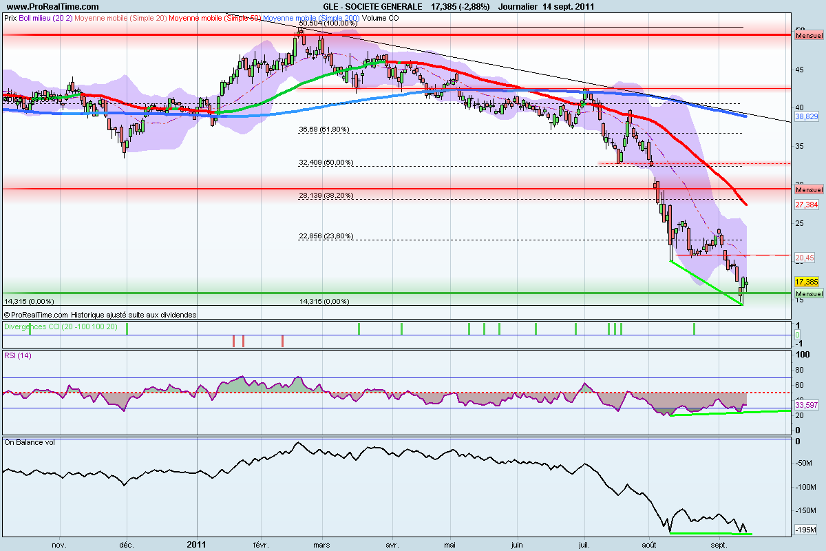Viewport: 826px width, 551px height.
Task: Click the Prix legend label
Action: (10, 19)
